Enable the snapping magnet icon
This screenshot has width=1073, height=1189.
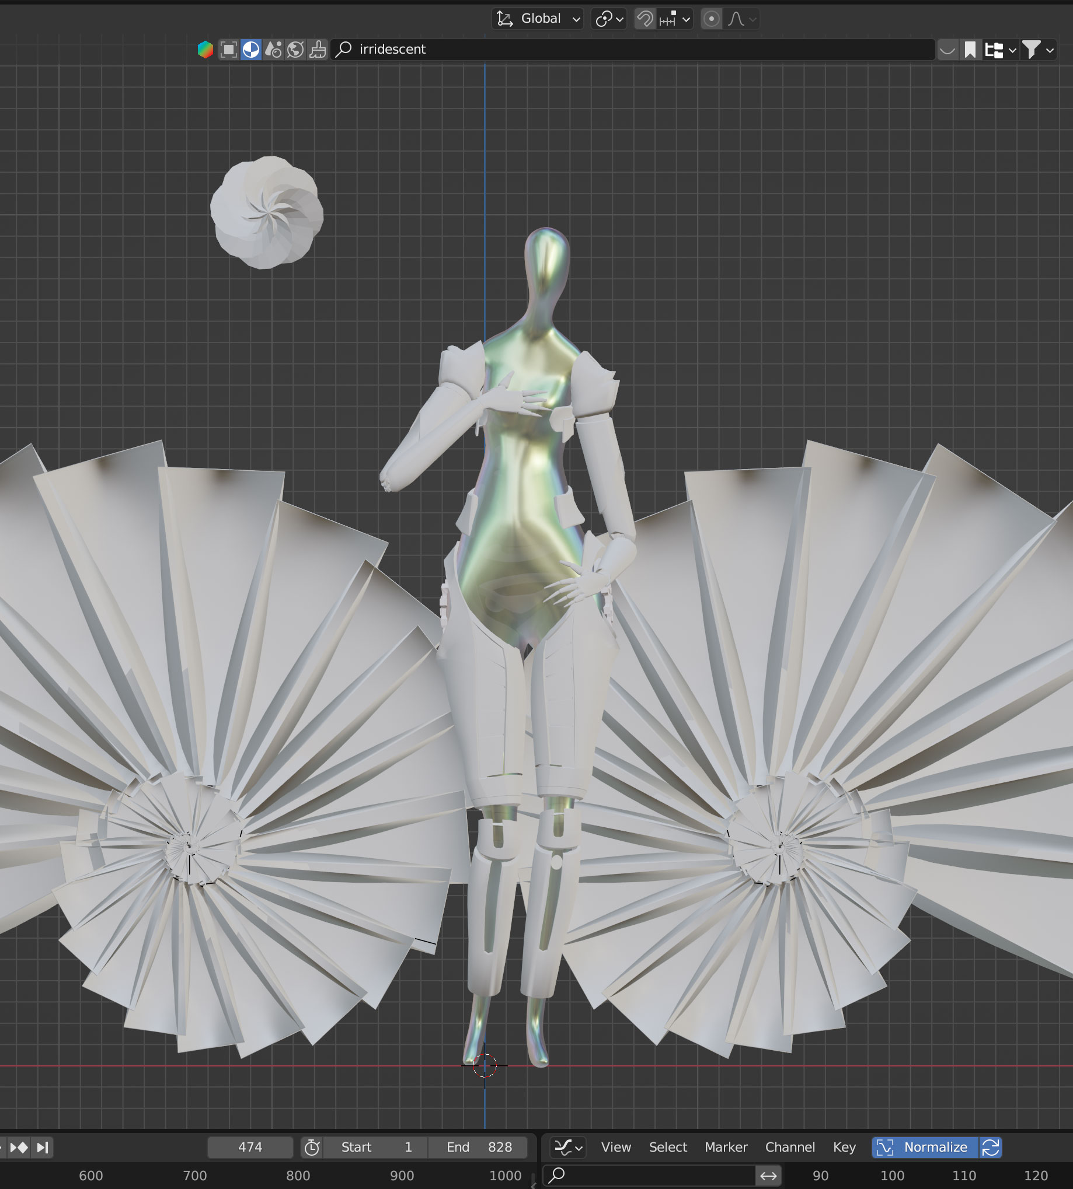(645, 19)
